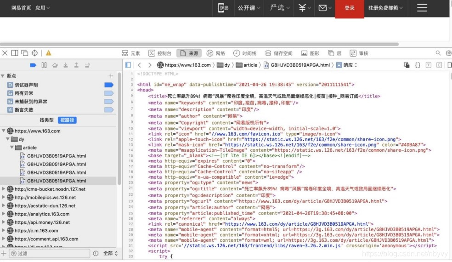Open the 全部 resource type dropdown
This screenshot has height=262, width=452.
pyautogui.click(x=110, y=253)
